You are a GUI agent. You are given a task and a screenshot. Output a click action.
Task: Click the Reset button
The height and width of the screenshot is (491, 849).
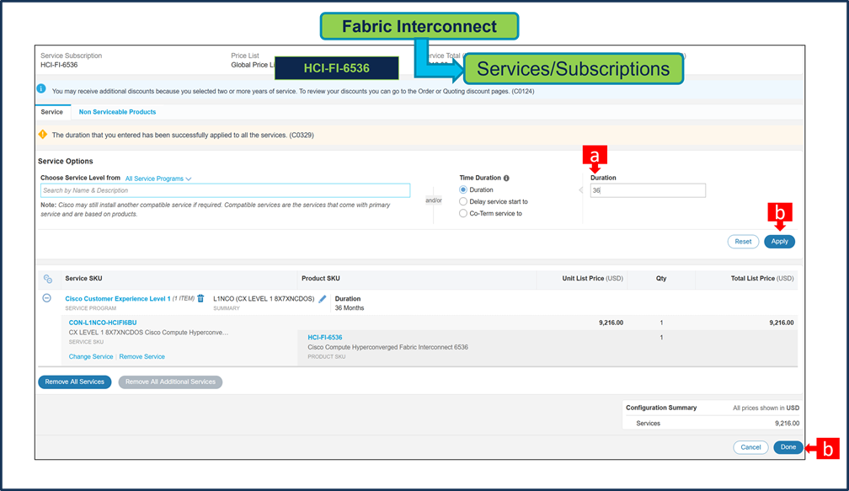(x=743, y=242)
